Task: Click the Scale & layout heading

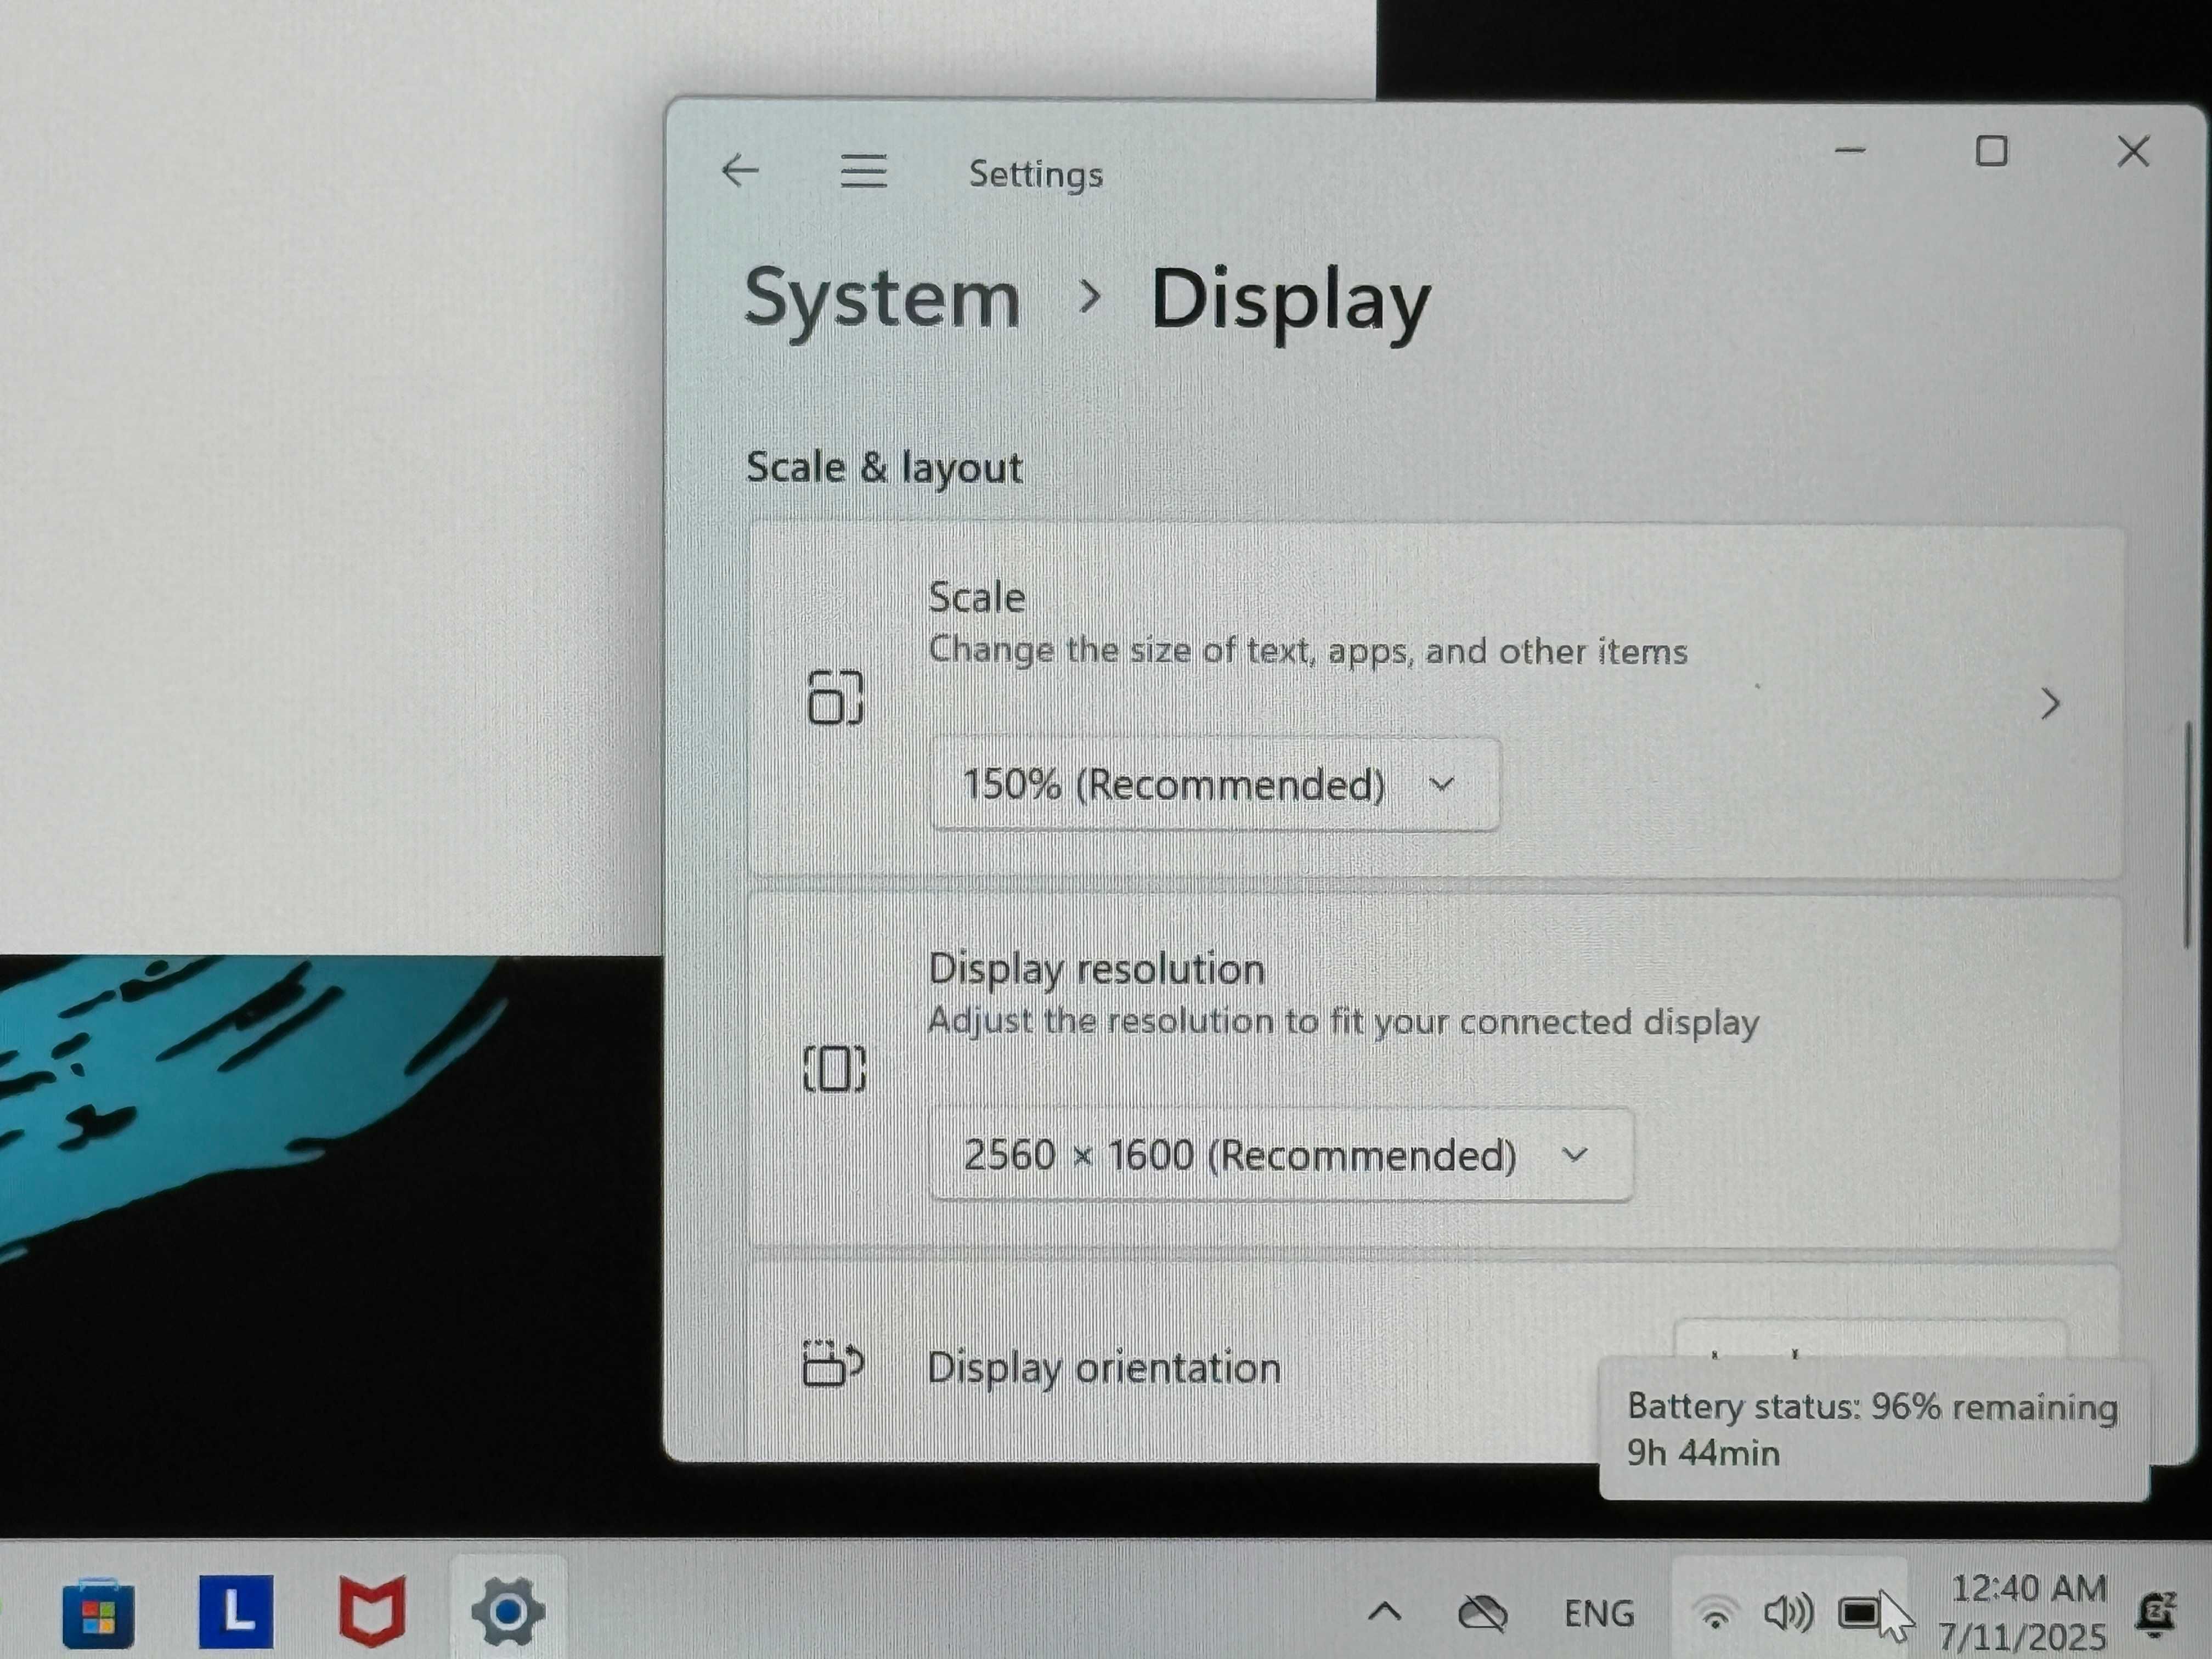Action: tap(884, 468)
